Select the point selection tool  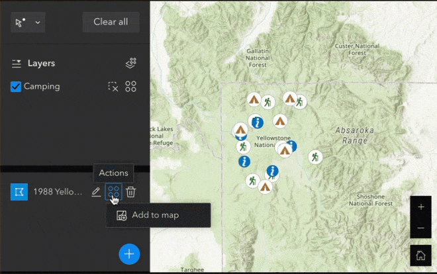coord(20,23)
